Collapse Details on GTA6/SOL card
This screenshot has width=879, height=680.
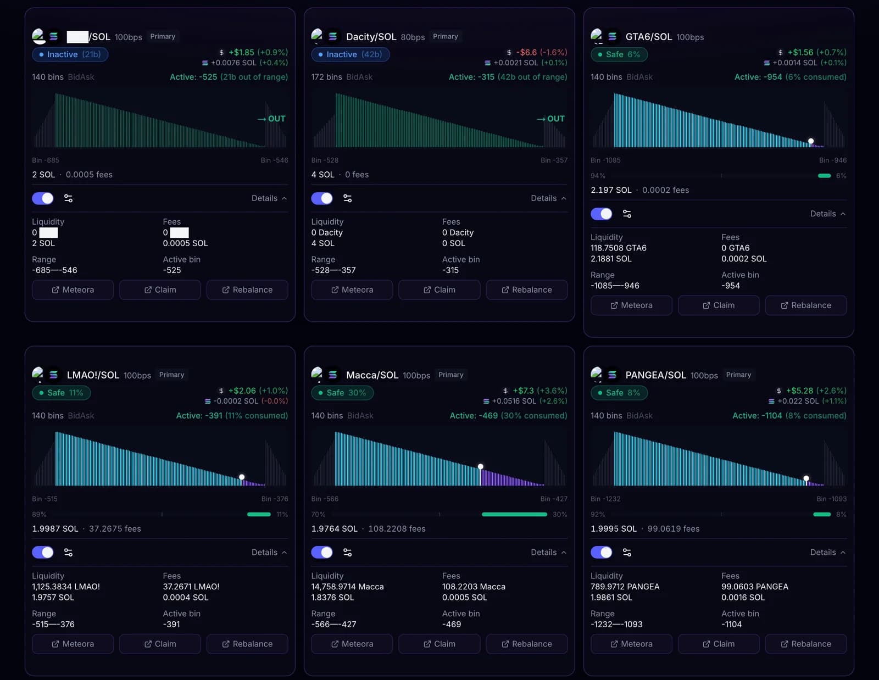[x=828, y=214]
